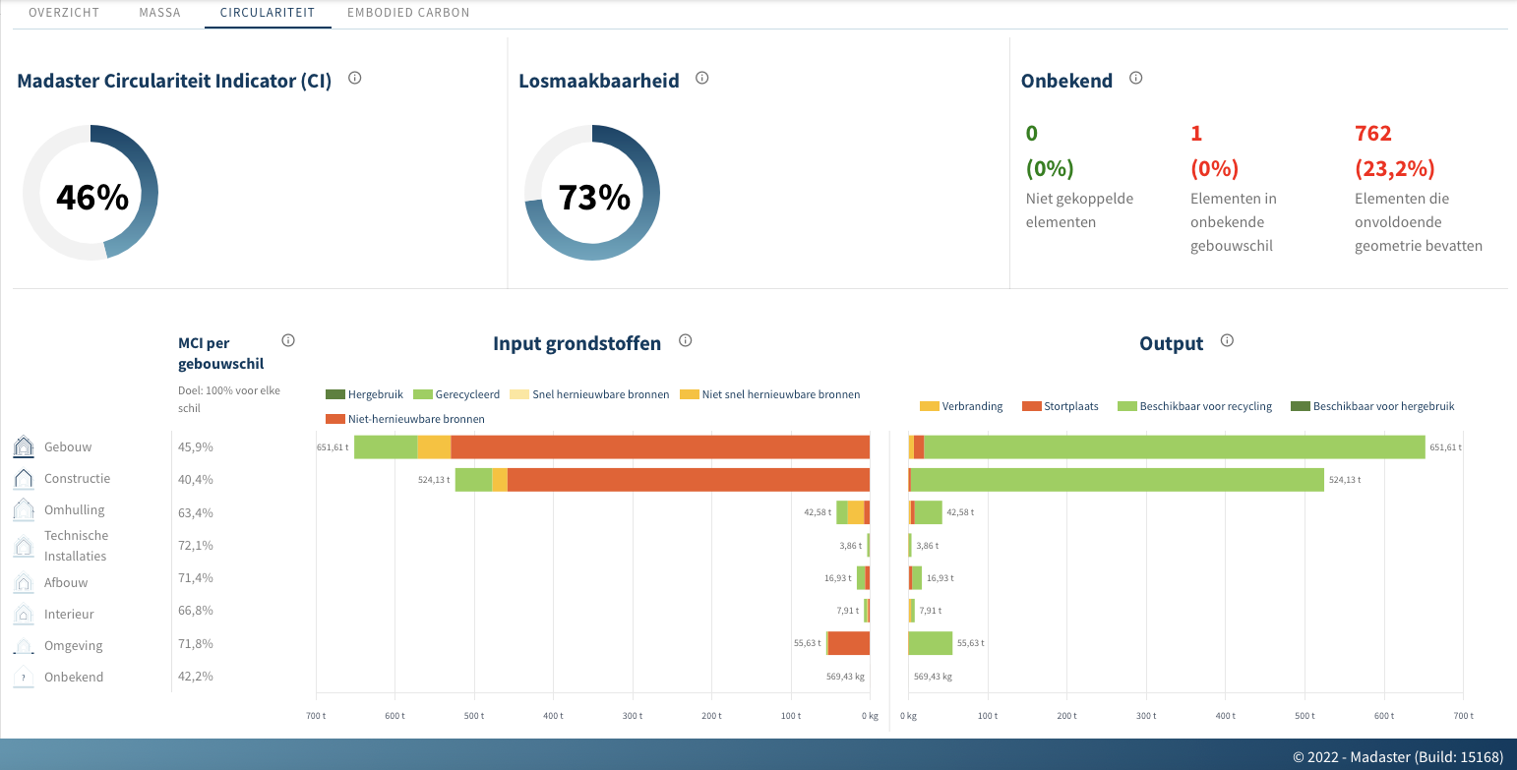
Task: Toggle Hergebruik legend item in input chart
Action: point(365,394)
